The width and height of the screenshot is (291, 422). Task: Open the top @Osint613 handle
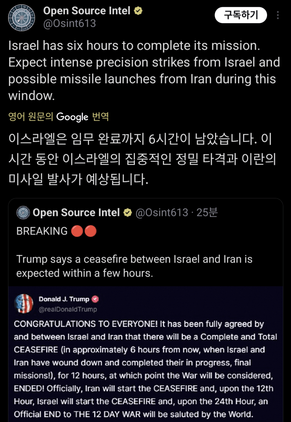69,24
